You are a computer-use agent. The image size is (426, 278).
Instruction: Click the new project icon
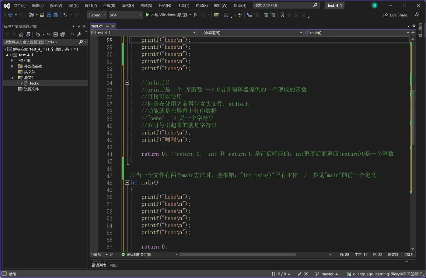[x=31, y=15]
